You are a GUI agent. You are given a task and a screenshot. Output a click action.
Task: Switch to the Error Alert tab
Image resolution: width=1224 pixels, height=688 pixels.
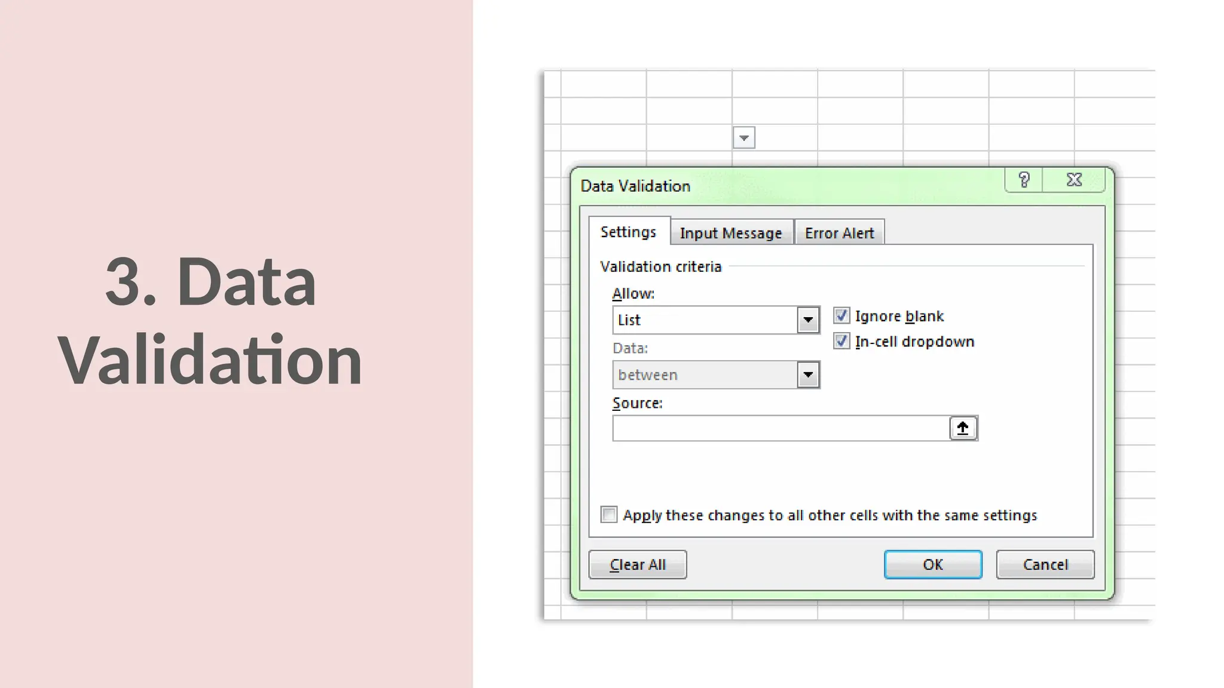pos(840,233)
